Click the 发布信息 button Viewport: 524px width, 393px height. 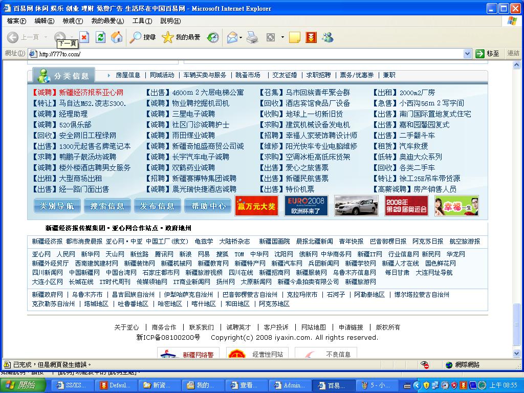[x=158, y=206]
